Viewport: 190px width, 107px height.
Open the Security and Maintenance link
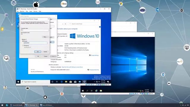(37, 72)
